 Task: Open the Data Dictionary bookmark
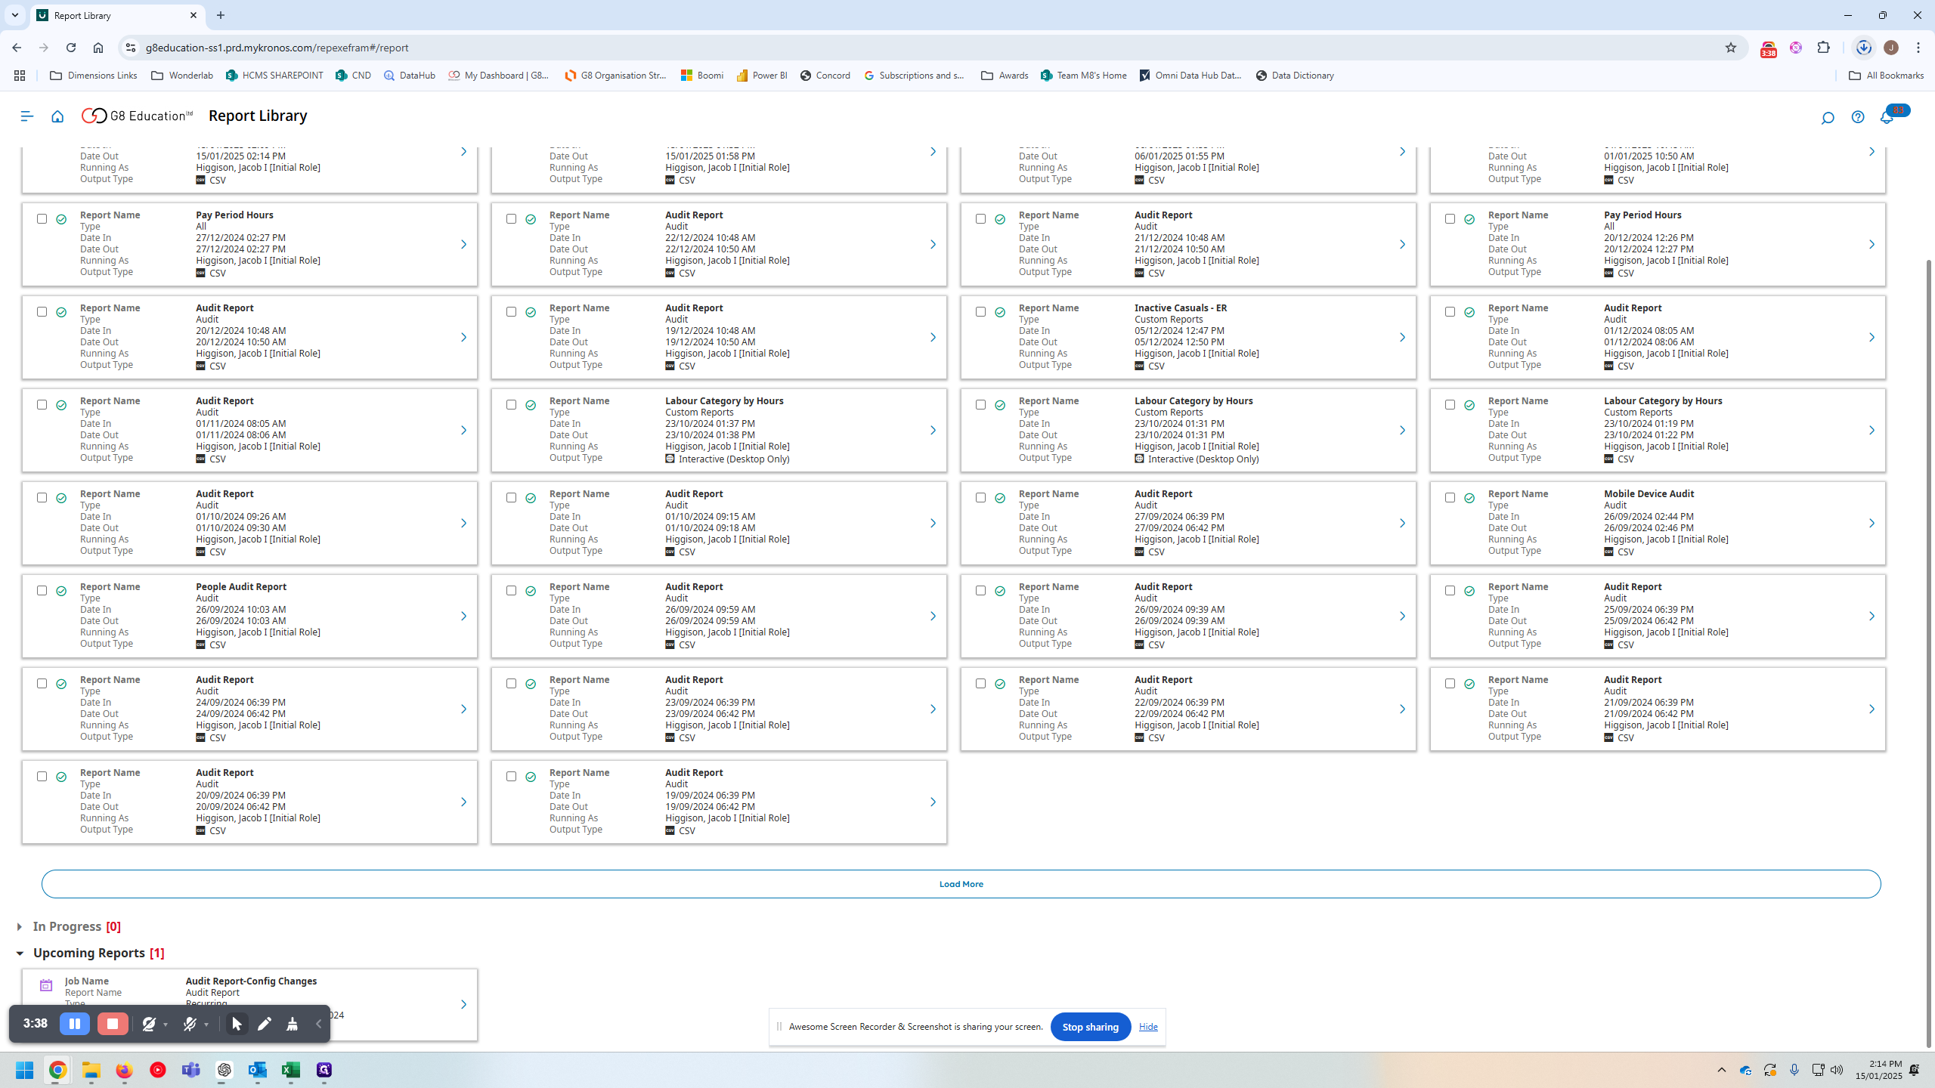tap(1295, 76)
